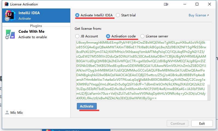Choose License server option
The width and height of the screenshot is (218, 131).
[142, 36]
